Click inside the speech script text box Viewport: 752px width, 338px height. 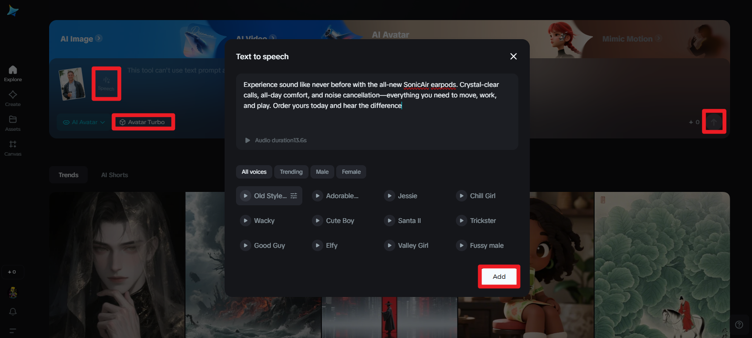click(x=377, y=112)
